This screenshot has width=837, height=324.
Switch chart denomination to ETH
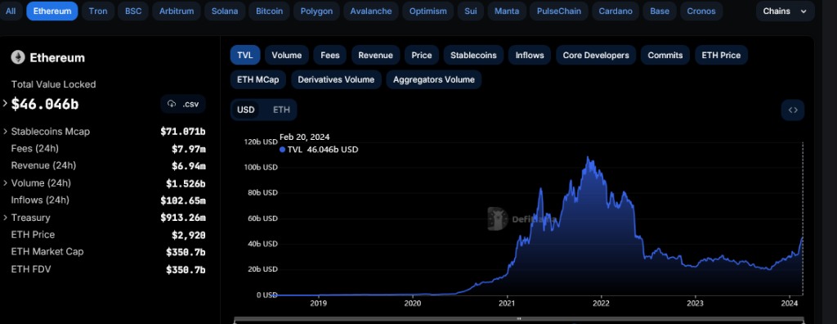[x=281, y=110]
